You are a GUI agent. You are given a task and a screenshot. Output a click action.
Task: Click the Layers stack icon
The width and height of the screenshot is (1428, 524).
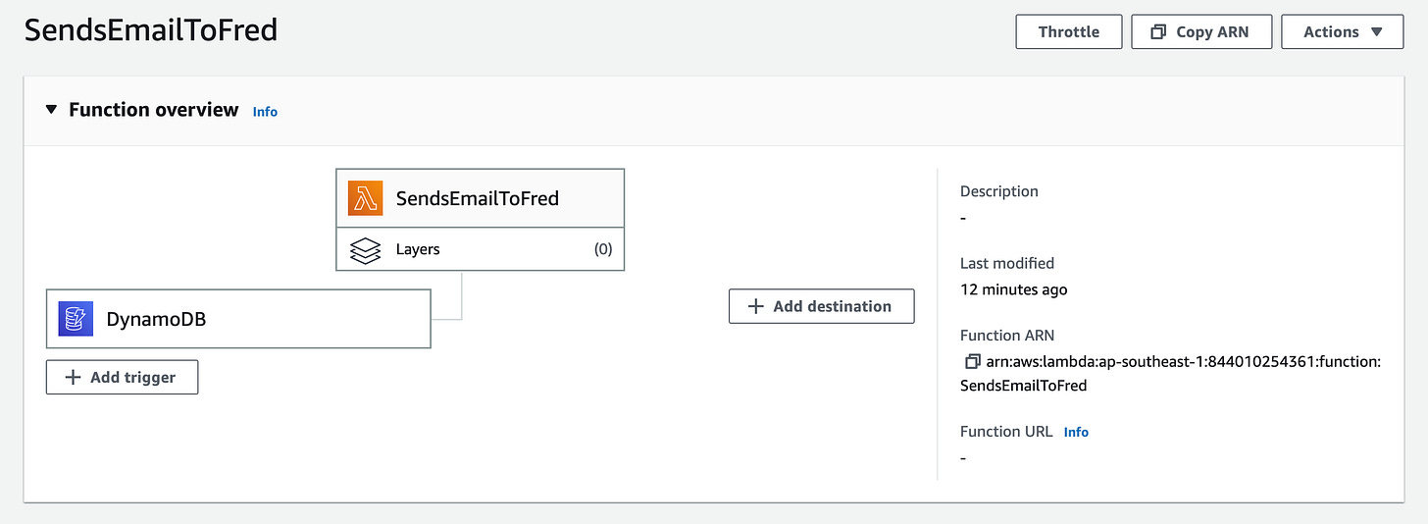(x=365, y=250)
